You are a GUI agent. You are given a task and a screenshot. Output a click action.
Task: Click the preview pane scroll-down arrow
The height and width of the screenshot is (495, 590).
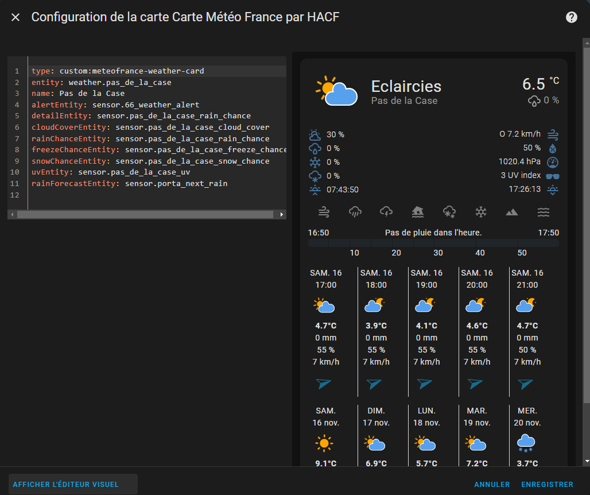click(x=586, y=461)
